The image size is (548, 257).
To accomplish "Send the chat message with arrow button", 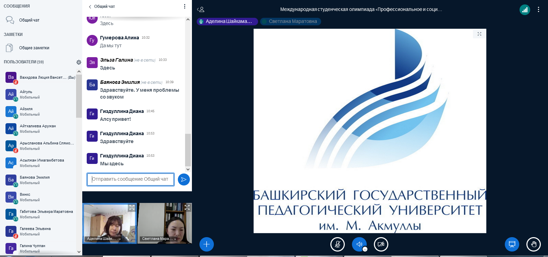I will point(184,179).
